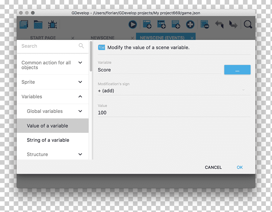Edit the Value field containing 100
The width and height of the screenshot is (272, 212).
(174, 113)
